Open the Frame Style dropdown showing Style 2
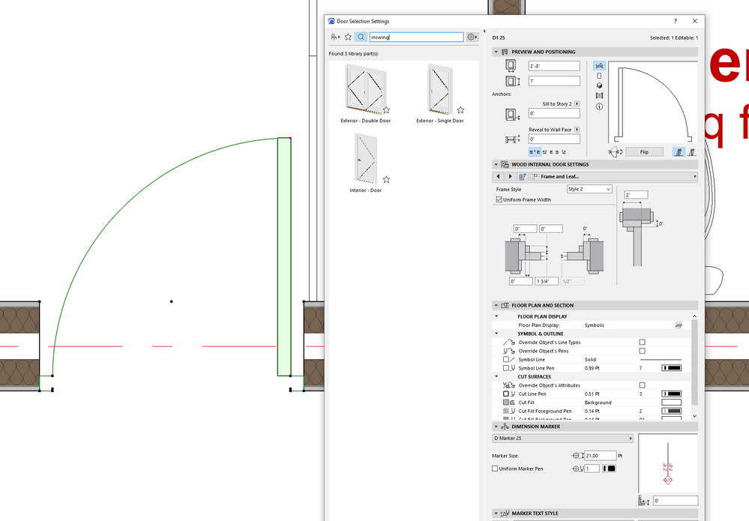 [589, 189]
